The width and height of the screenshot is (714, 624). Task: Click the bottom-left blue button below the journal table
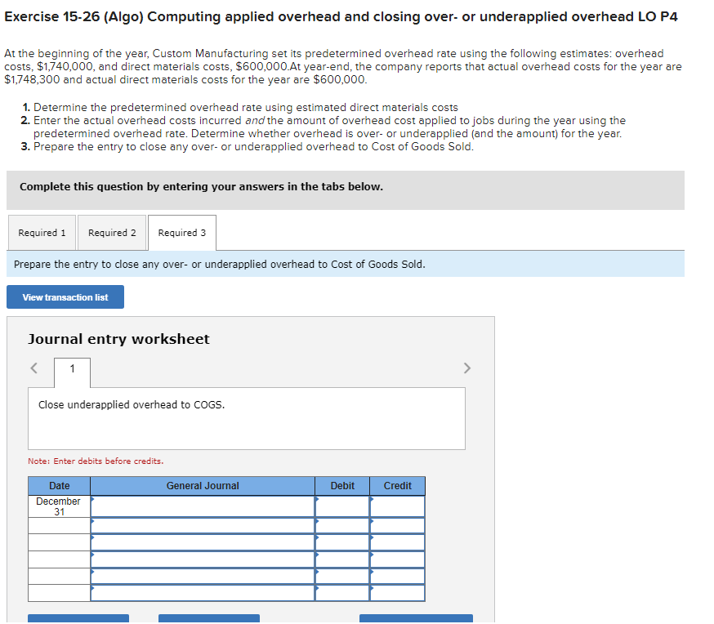pyautogui.click(x=78, y=618)
